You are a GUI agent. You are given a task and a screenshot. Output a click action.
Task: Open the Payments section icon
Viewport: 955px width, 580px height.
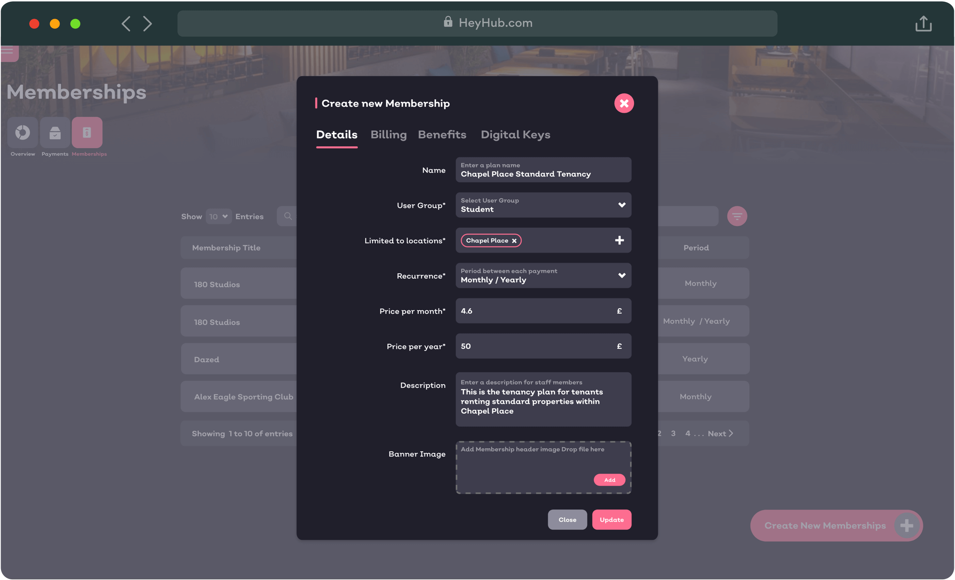pos(55,133)
